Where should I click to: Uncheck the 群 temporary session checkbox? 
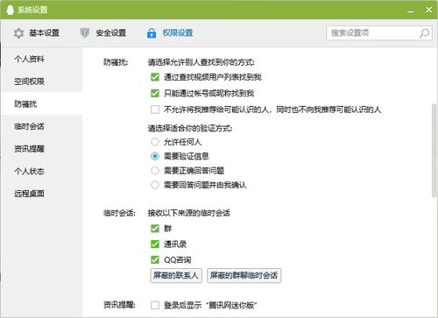click(155, 229)
